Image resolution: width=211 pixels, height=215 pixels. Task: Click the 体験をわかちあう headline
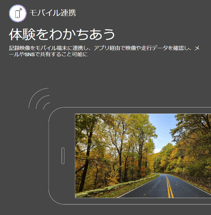[62, 34]
